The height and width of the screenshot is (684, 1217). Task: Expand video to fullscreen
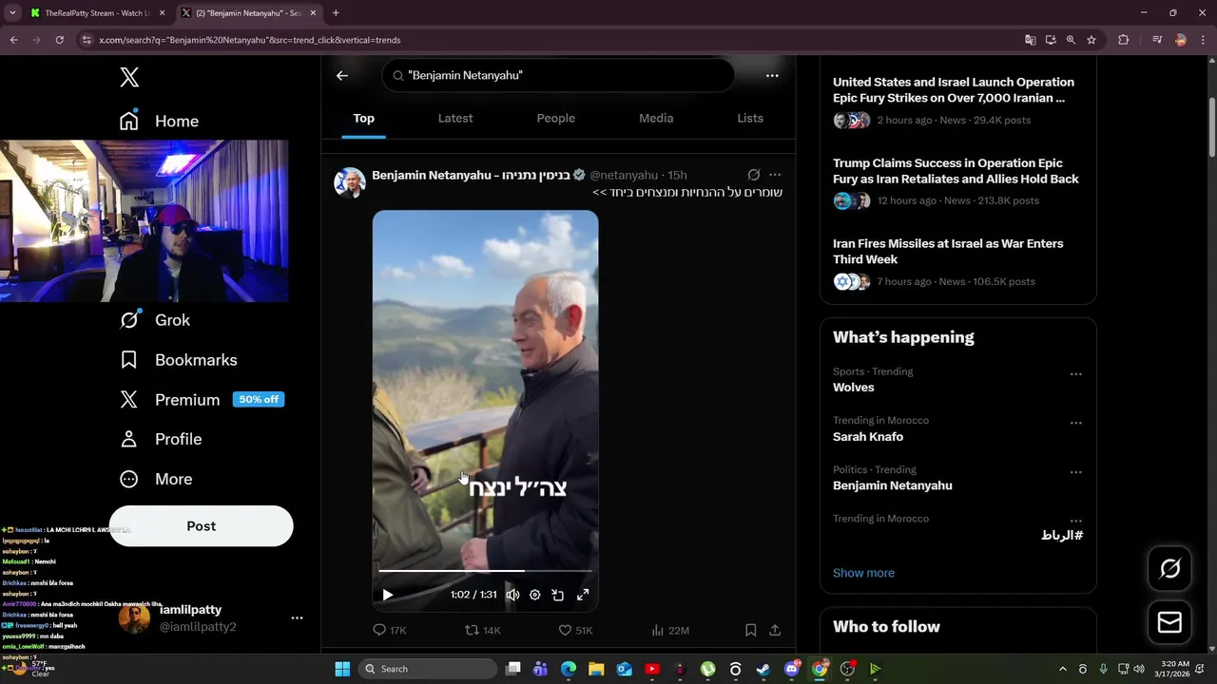[x=583, y=595]
